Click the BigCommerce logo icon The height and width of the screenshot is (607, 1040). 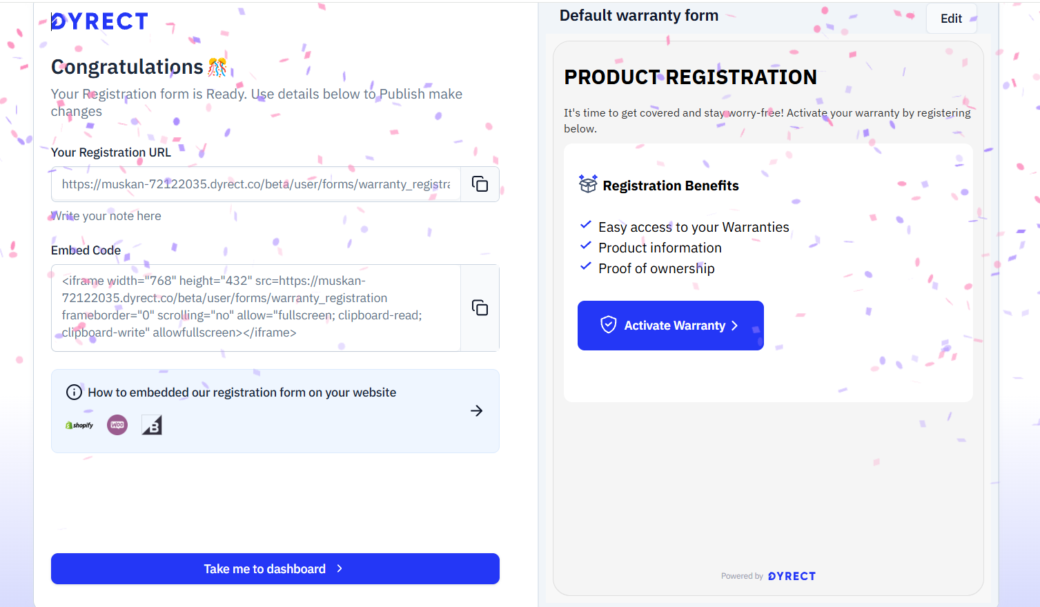(x=152, y=425)
